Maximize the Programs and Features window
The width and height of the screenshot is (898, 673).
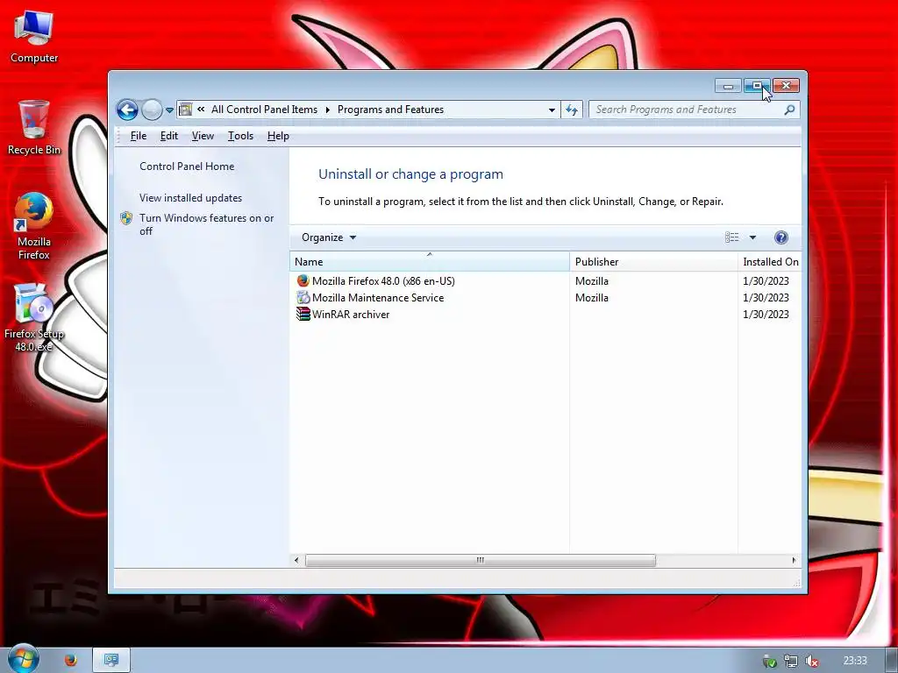757,86
